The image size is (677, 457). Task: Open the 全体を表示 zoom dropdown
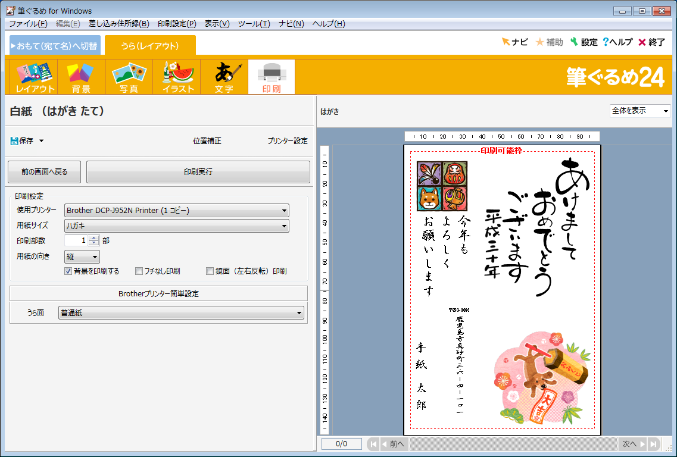[x=640, y=111]
